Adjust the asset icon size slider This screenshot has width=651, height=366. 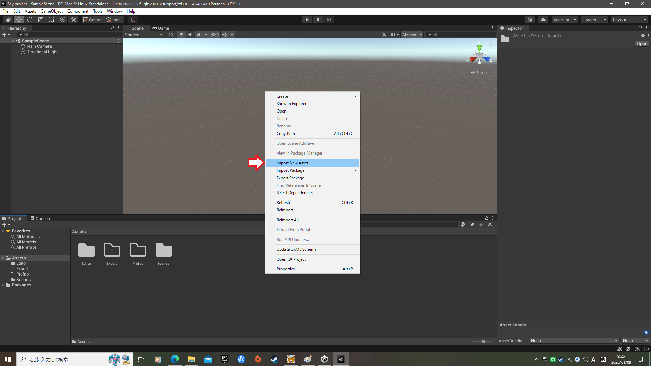pos(483,342)
